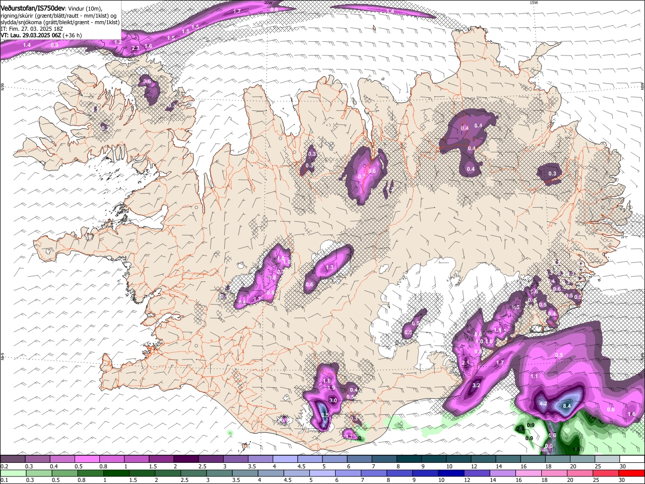Click the '1.9' value in the southern patch
This screenshot has height=484, width=645.
[x=331, y=388]
